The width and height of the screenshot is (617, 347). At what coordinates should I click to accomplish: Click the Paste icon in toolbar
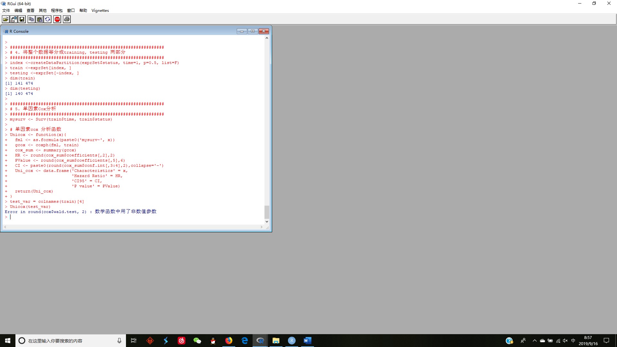tap(40, 19)
